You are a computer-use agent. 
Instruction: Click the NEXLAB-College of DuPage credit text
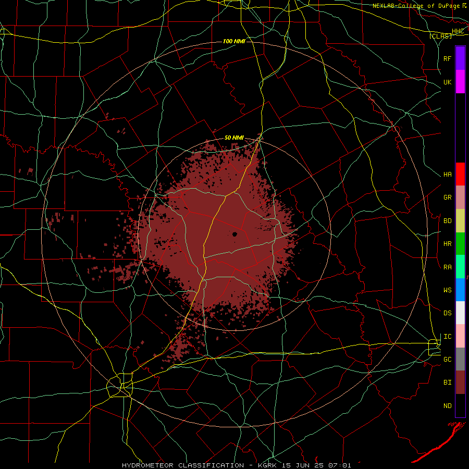click(416, 6)
